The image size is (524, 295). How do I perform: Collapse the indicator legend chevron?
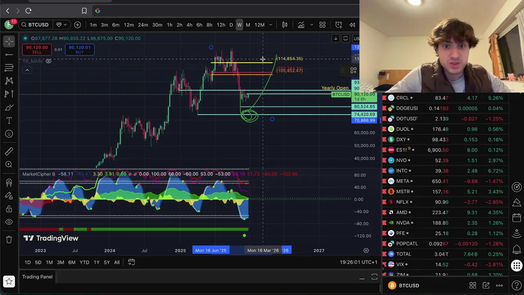27,70
